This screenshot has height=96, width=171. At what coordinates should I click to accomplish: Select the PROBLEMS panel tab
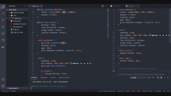(x=44, y=78)
